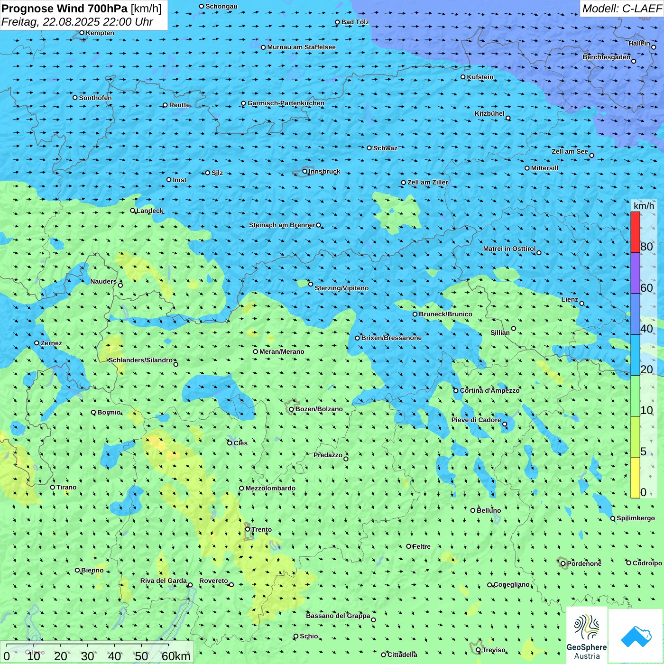Click the 'Meran/Merano' label
664x664 pixels.
(x=282, y=351)
